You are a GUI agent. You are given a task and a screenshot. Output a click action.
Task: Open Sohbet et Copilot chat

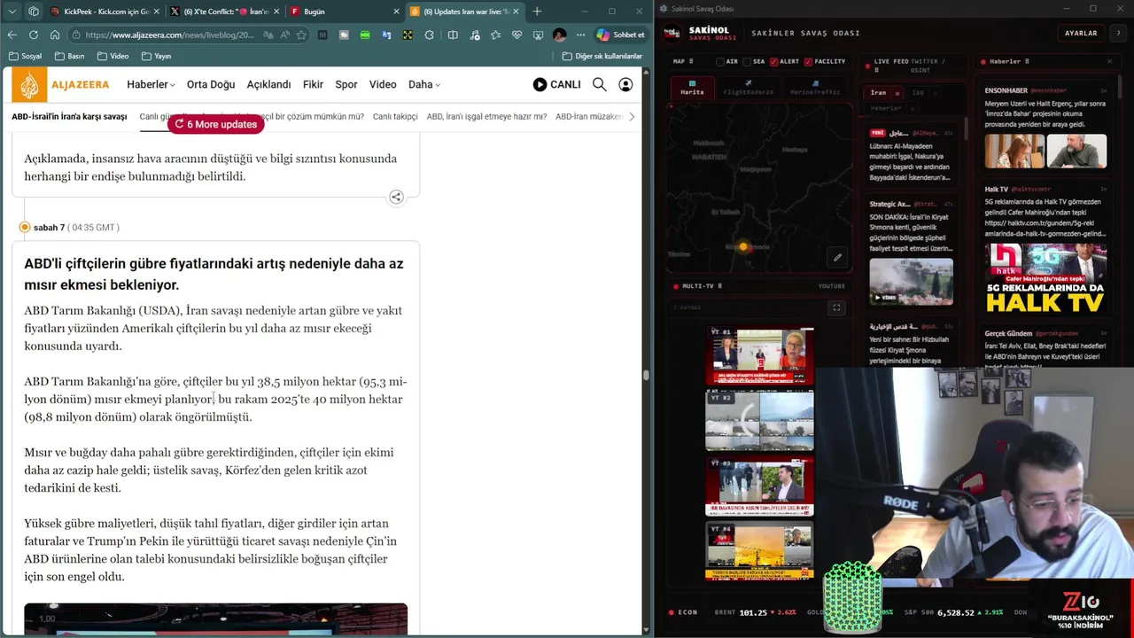coord(621,35)
